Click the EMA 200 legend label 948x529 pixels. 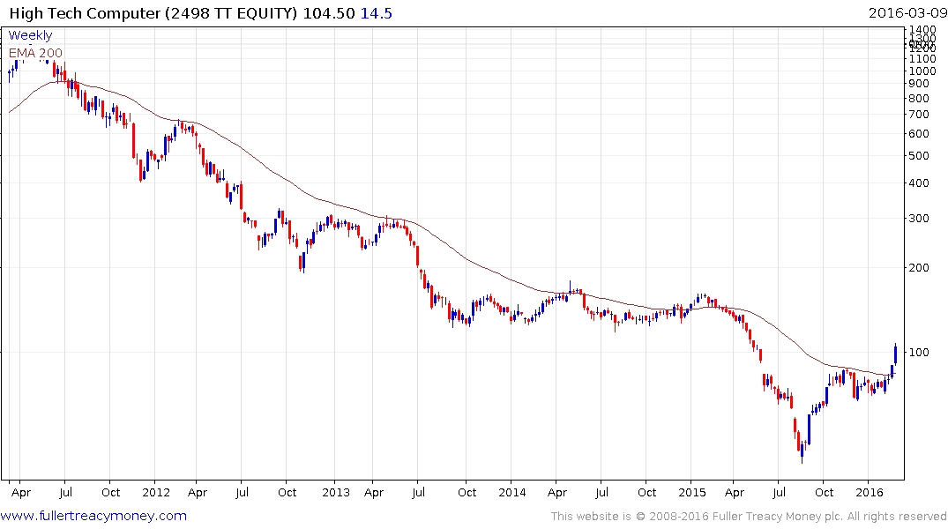[35, 53]
